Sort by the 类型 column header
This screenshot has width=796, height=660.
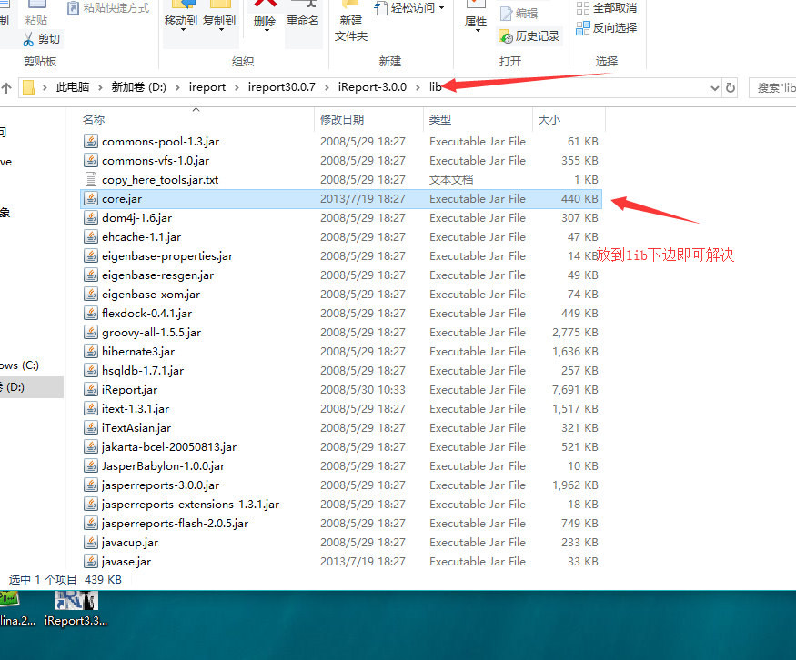pos(439,120)
